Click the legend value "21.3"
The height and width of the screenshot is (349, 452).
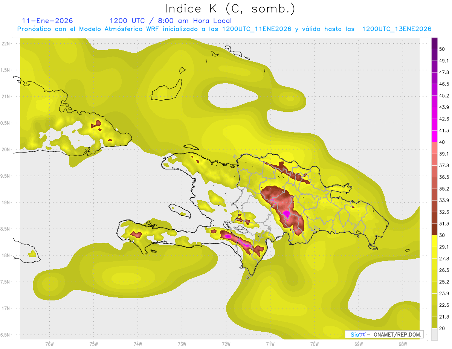444,317
